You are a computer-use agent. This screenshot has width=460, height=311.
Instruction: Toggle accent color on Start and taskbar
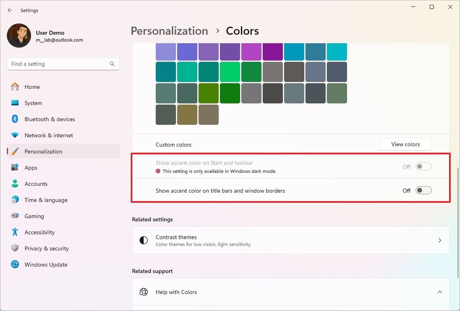tap(423, 167)
